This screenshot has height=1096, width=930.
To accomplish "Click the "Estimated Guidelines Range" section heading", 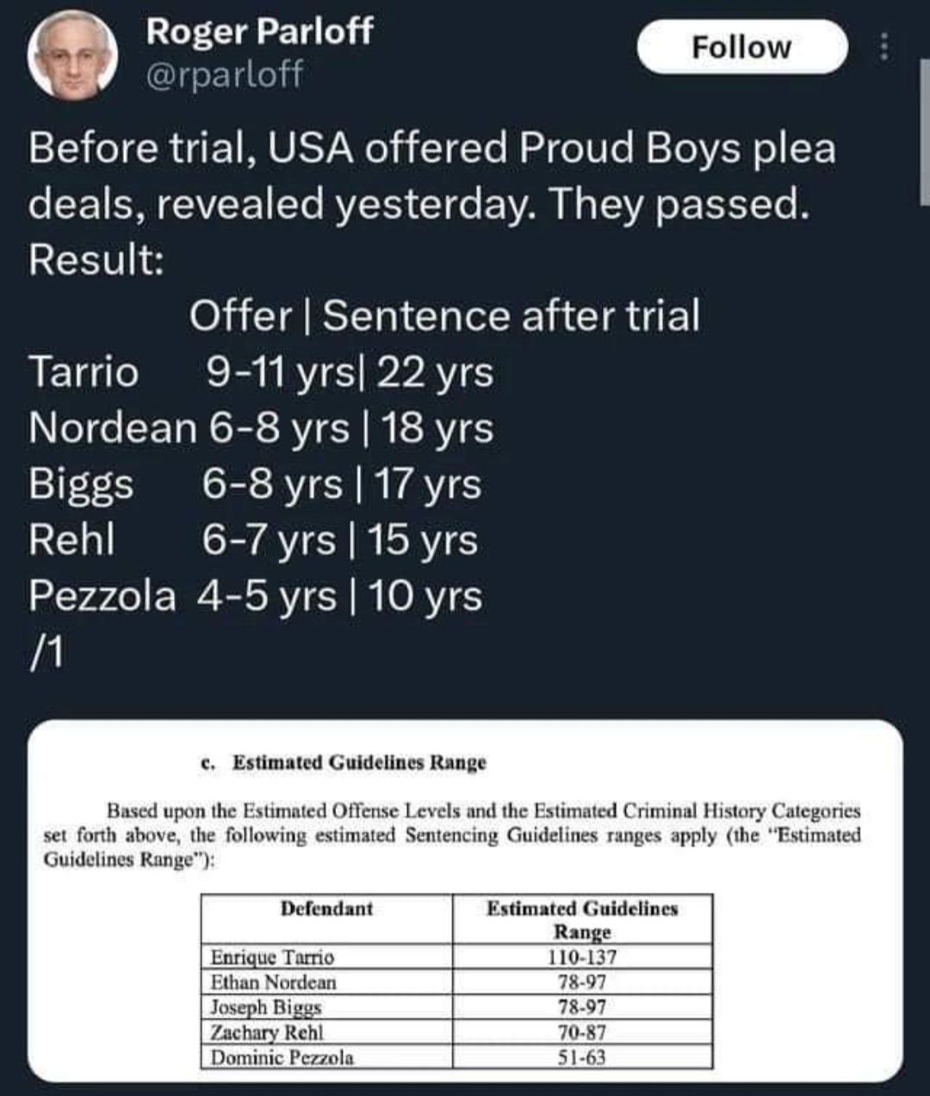I will tap(359, 763).
